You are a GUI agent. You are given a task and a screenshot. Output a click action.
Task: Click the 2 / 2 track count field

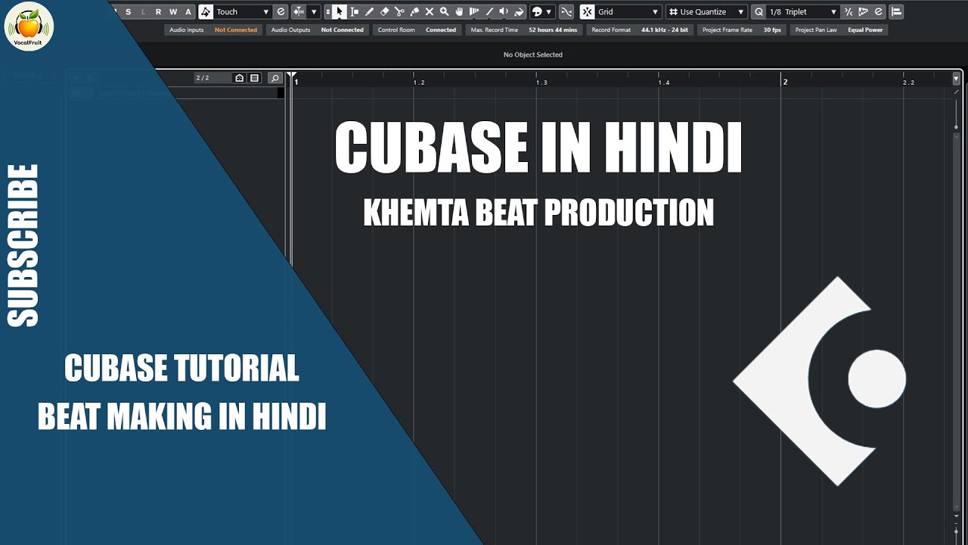point(213,78)
